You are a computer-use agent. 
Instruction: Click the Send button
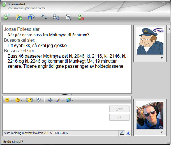click(x=119, y=109)
